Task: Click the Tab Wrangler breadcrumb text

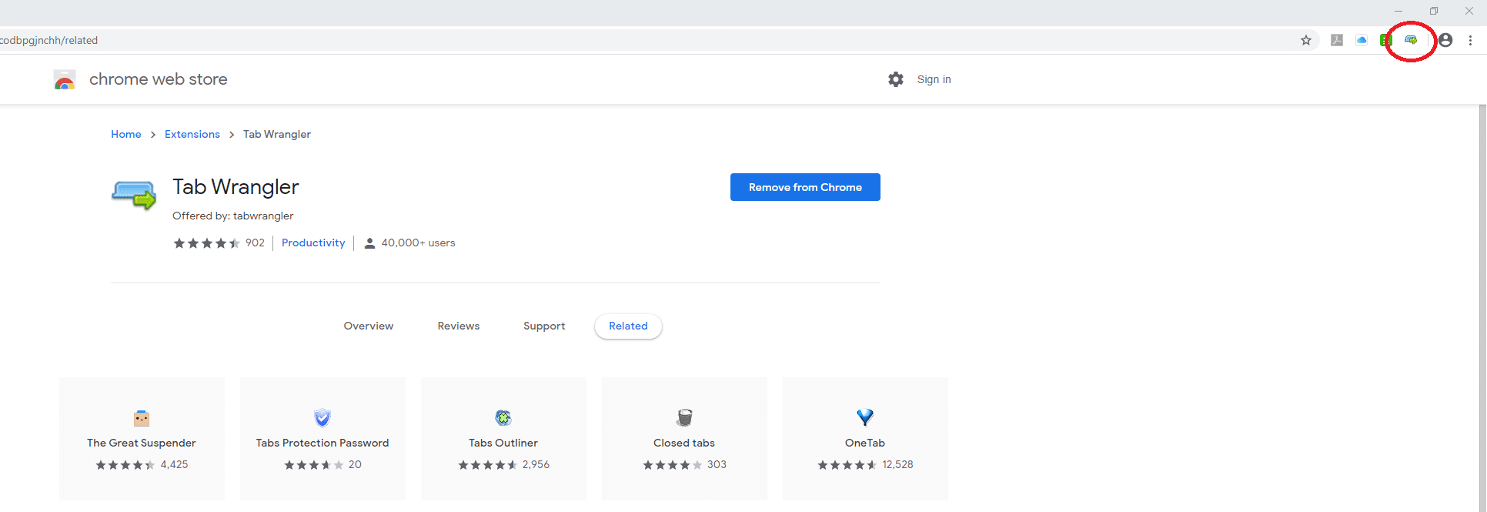Action: (x=277, y=134)
